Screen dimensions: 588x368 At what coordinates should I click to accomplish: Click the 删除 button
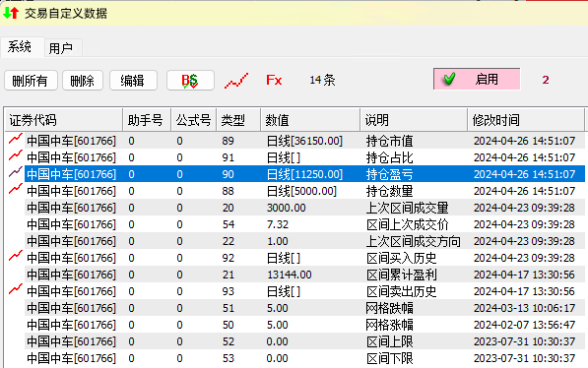coord(83,81)
